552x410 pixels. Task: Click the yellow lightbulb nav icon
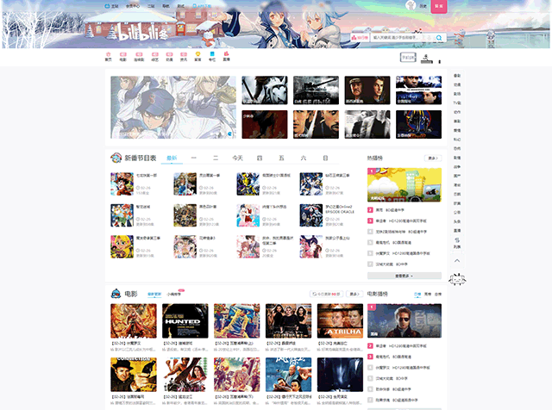click(x=198, y=56)
